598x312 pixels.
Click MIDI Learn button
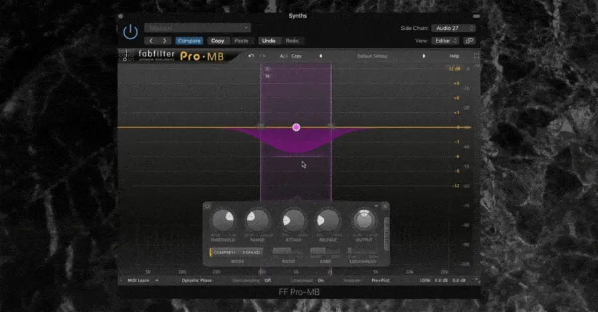pos(138,280)
